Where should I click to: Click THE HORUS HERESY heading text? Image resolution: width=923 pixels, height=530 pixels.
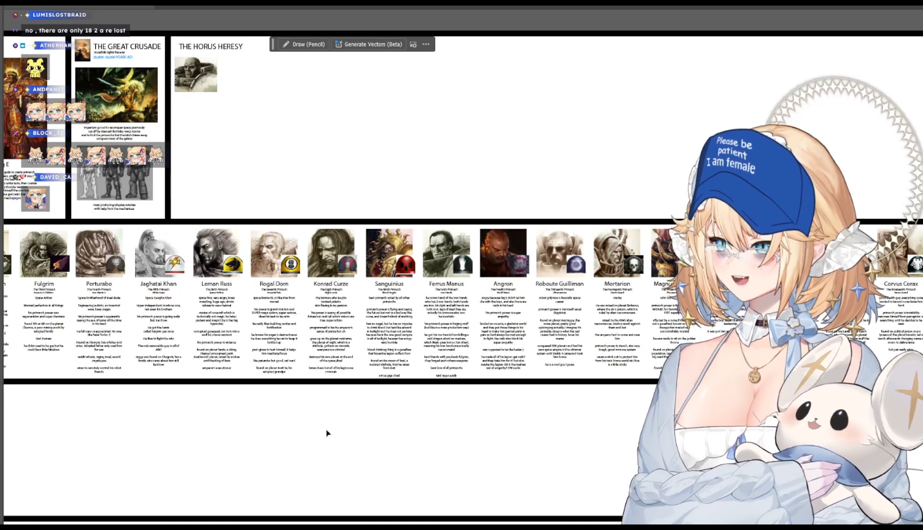210,47
